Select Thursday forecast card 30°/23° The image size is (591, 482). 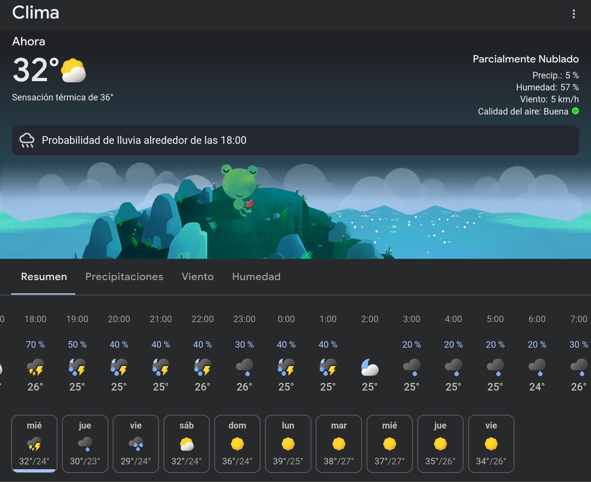[85, 443]
